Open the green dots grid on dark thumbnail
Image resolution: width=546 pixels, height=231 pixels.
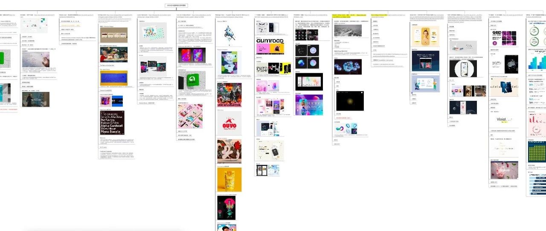537,151
